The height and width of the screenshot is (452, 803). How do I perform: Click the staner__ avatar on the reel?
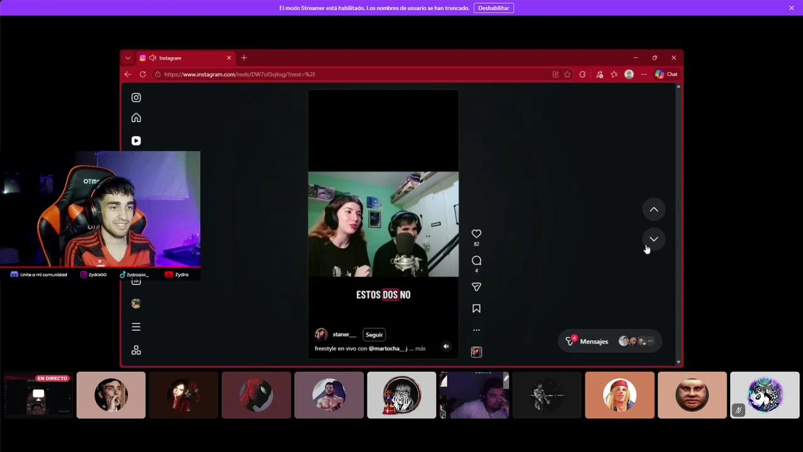tap(321, 335)
